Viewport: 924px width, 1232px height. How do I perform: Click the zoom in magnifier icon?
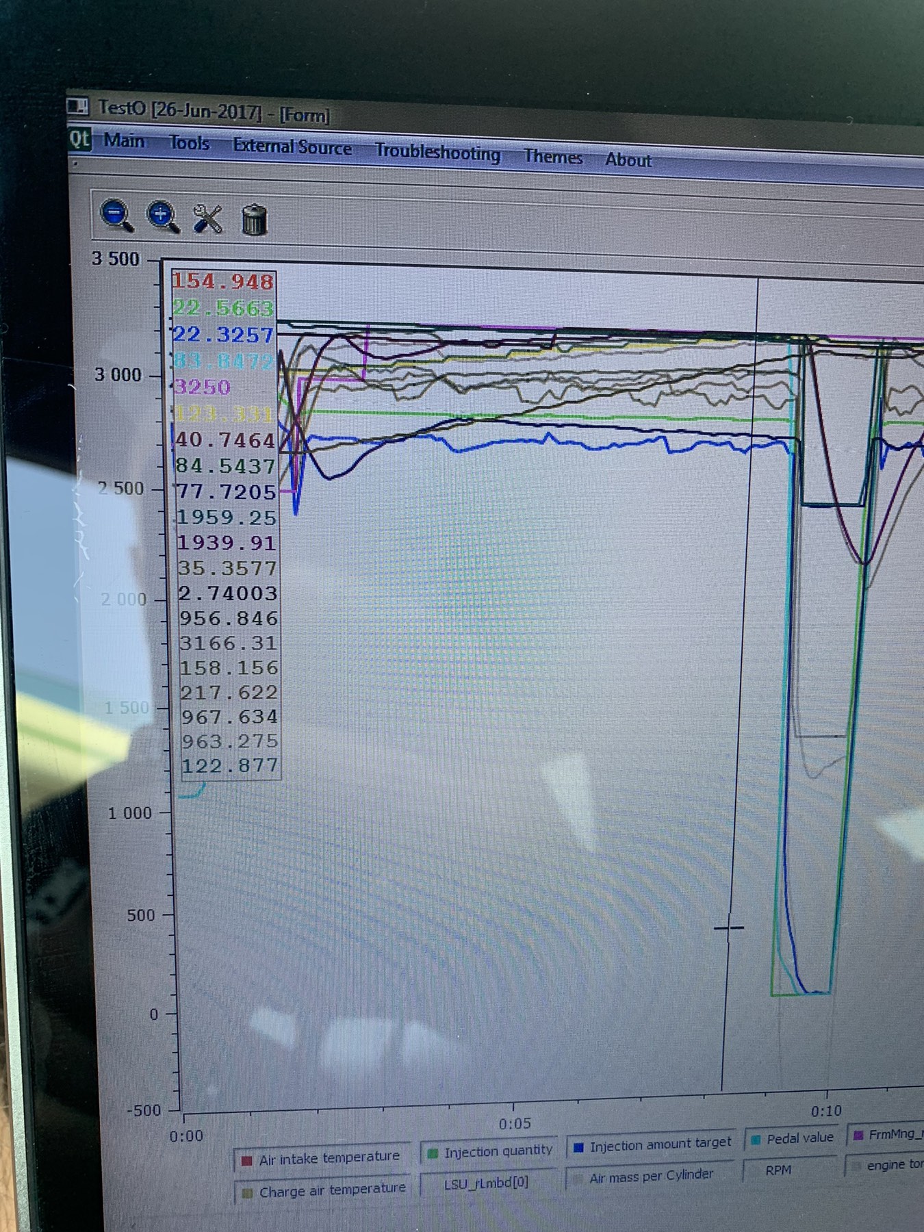pyautogui.click(x=162, y=217)
